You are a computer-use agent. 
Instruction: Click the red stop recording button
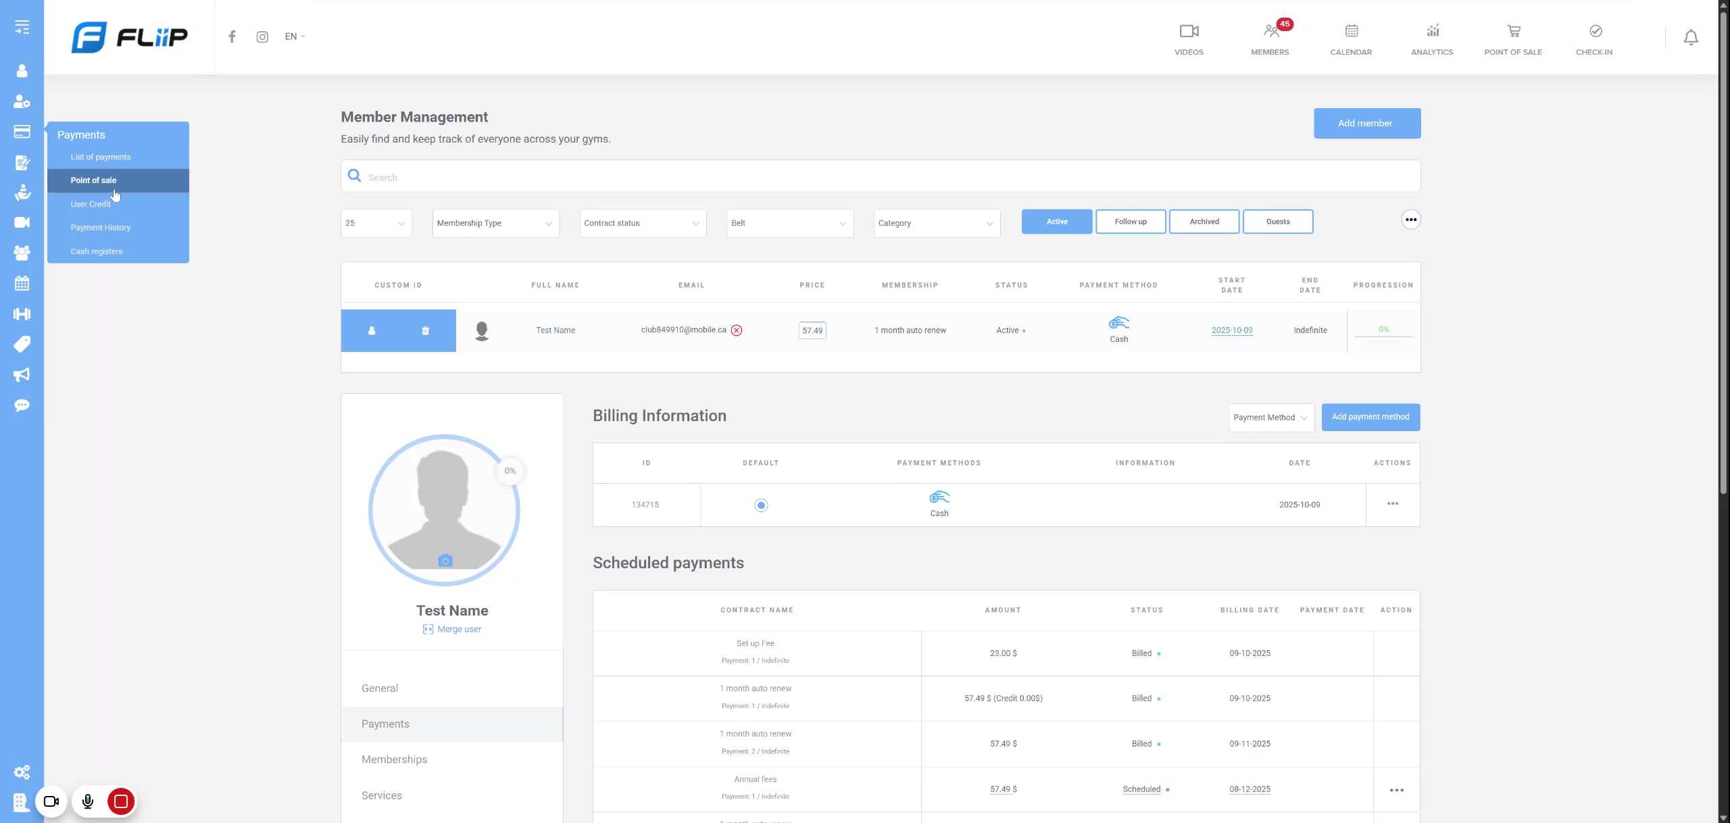click(121, 801)
